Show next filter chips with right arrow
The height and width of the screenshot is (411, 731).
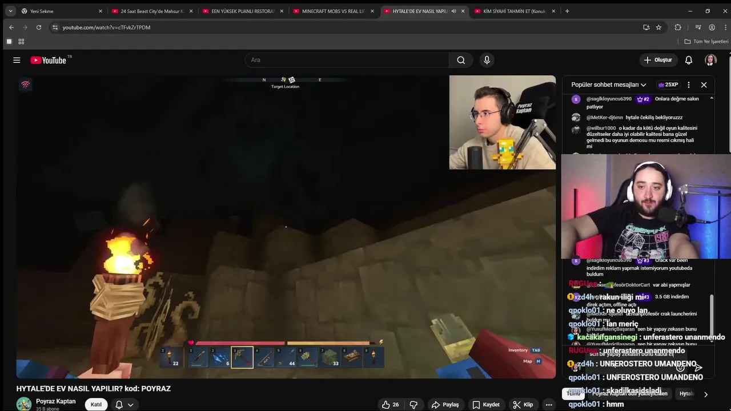coord(706,394)
